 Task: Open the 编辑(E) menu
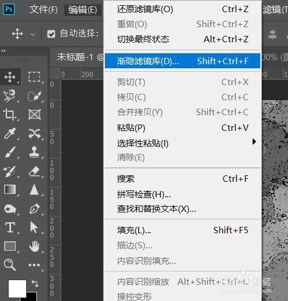pyautogui.click(x=83, y=10)
